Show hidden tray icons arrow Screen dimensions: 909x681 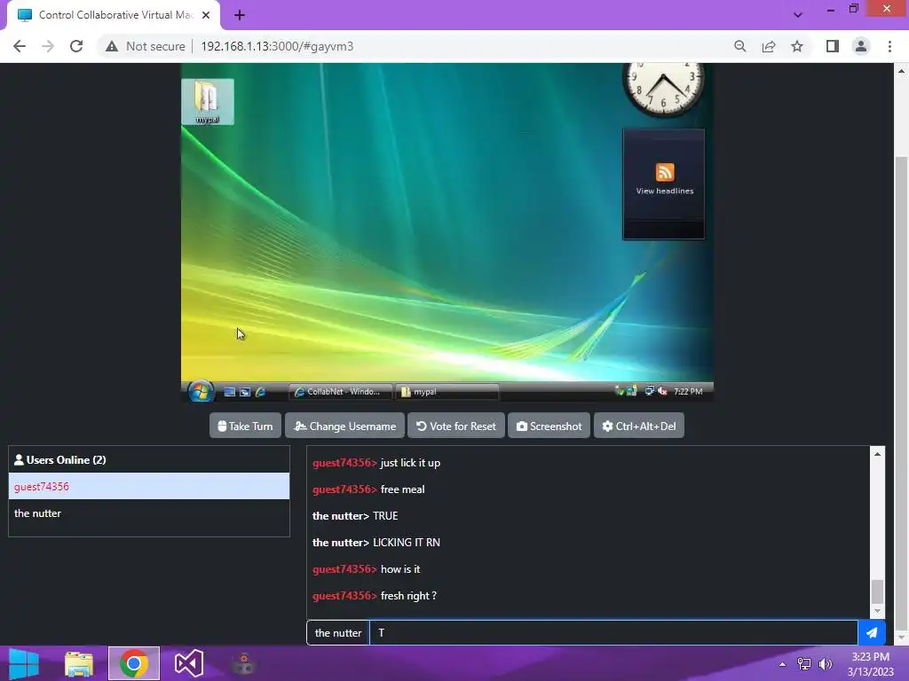coord(783,664)
